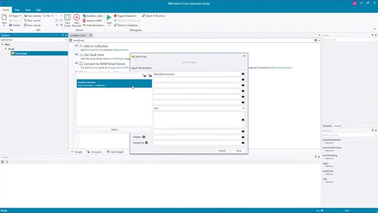Click the Categories input field
The width and height of the screenshot is (378, 213).
pos(197,143)
